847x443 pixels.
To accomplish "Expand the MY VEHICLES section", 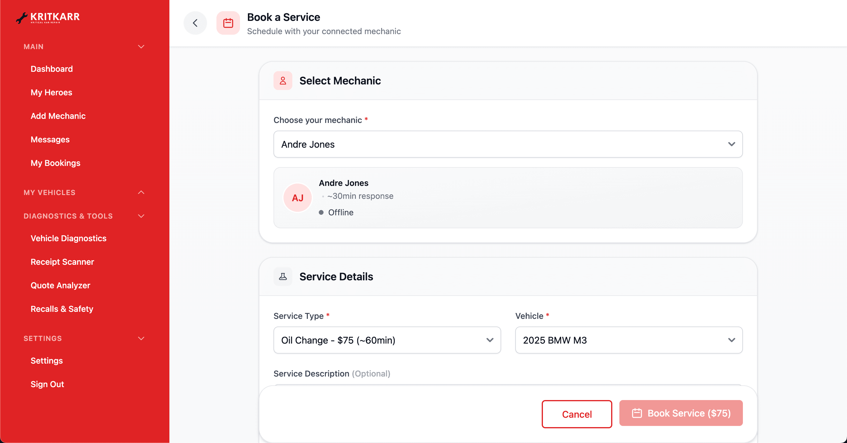I will pyautogui.click(x=141, y=192).
